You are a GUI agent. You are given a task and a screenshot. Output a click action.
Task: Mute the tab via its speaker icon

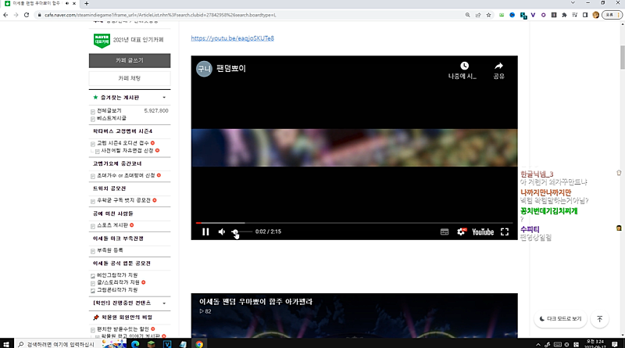tap(67, 3)
